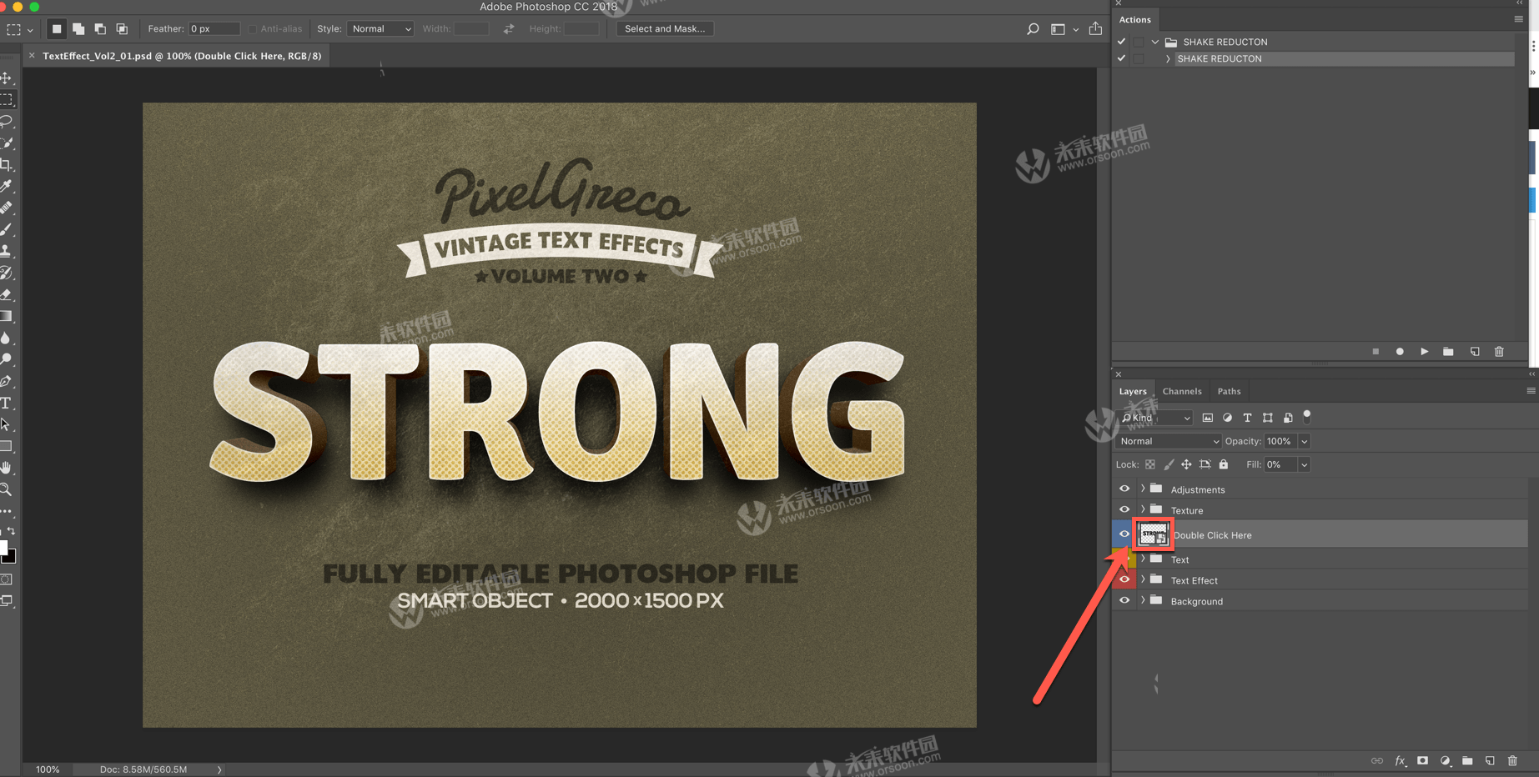Open the search icon in options bar
The height and width of the screenshot is (777, 1539).
(1033, 29)
